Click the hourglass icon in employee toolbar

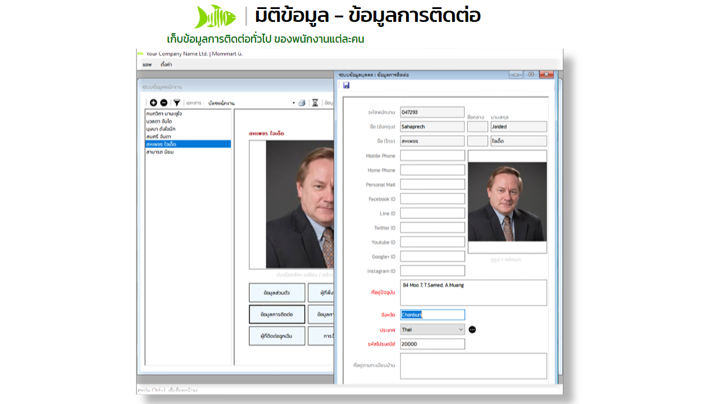click(x=315, y=103)
